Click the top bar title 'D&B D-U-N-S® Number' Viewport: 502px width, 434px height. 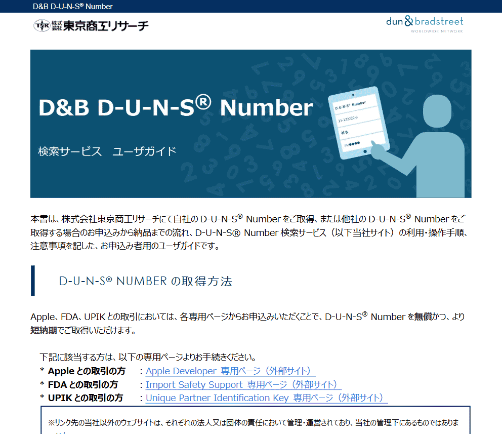click(x=73, y=7)
